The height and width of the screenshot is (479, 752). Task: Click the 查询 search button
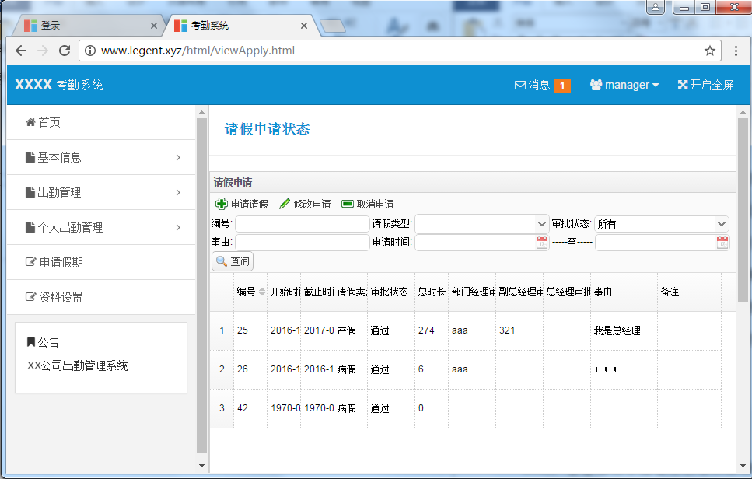click(x=233, y=261)
